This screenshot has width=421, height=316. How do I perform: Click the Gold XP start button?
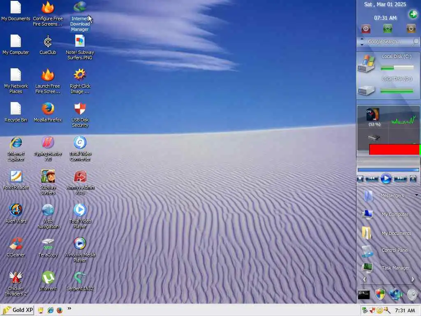pyautogui.click(x=18, y=310)
